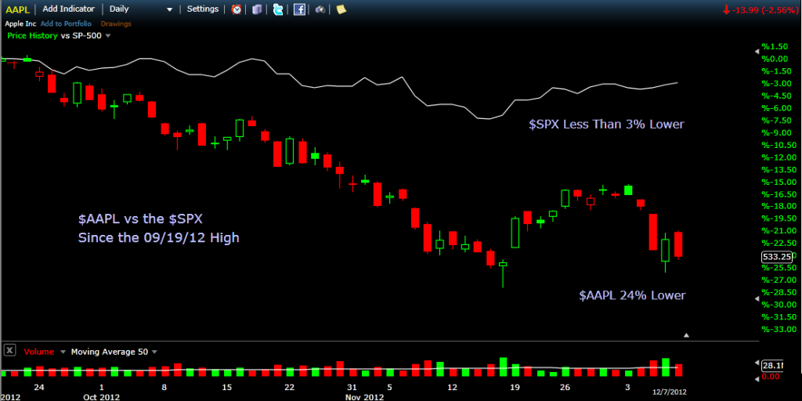Screen dimensions: 802x401
Task: Click the price scale arrow near %-28.50
Action: (x=757, y=298)
